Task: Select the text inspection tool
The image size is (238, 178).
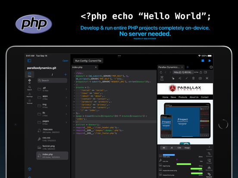Action: pyautogui.click(x=180, y=78)
